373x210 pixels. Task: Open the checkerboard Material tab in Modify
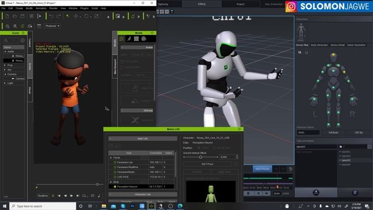point(136,38)
